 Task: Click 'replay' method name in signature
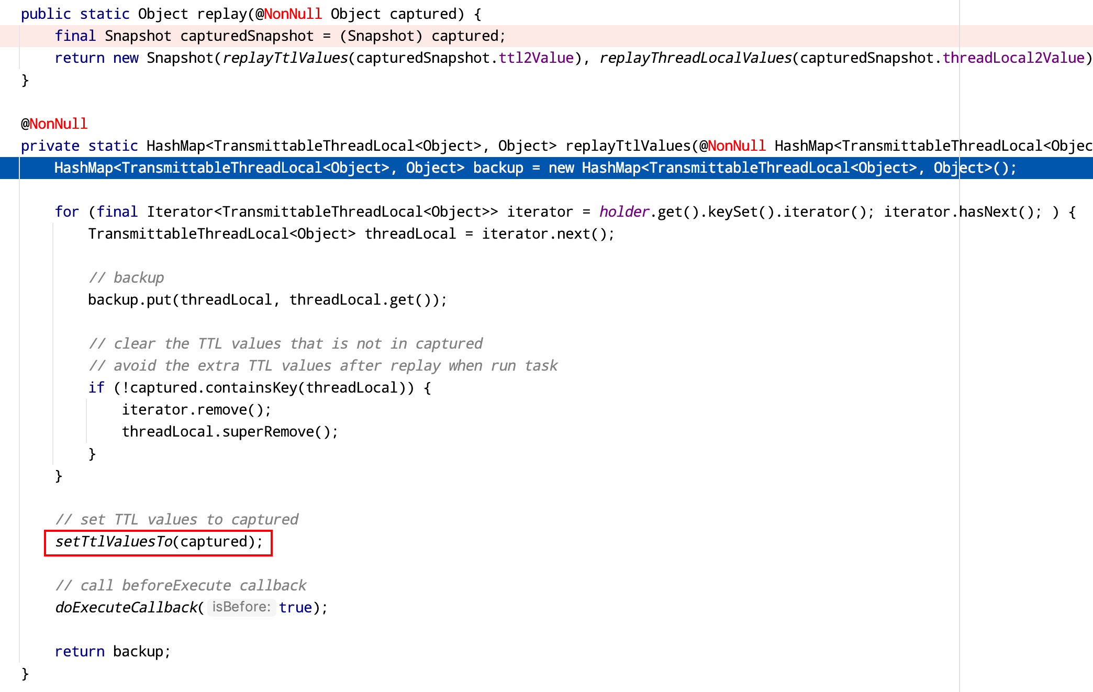pyautogui.click(x=222, y=14)
